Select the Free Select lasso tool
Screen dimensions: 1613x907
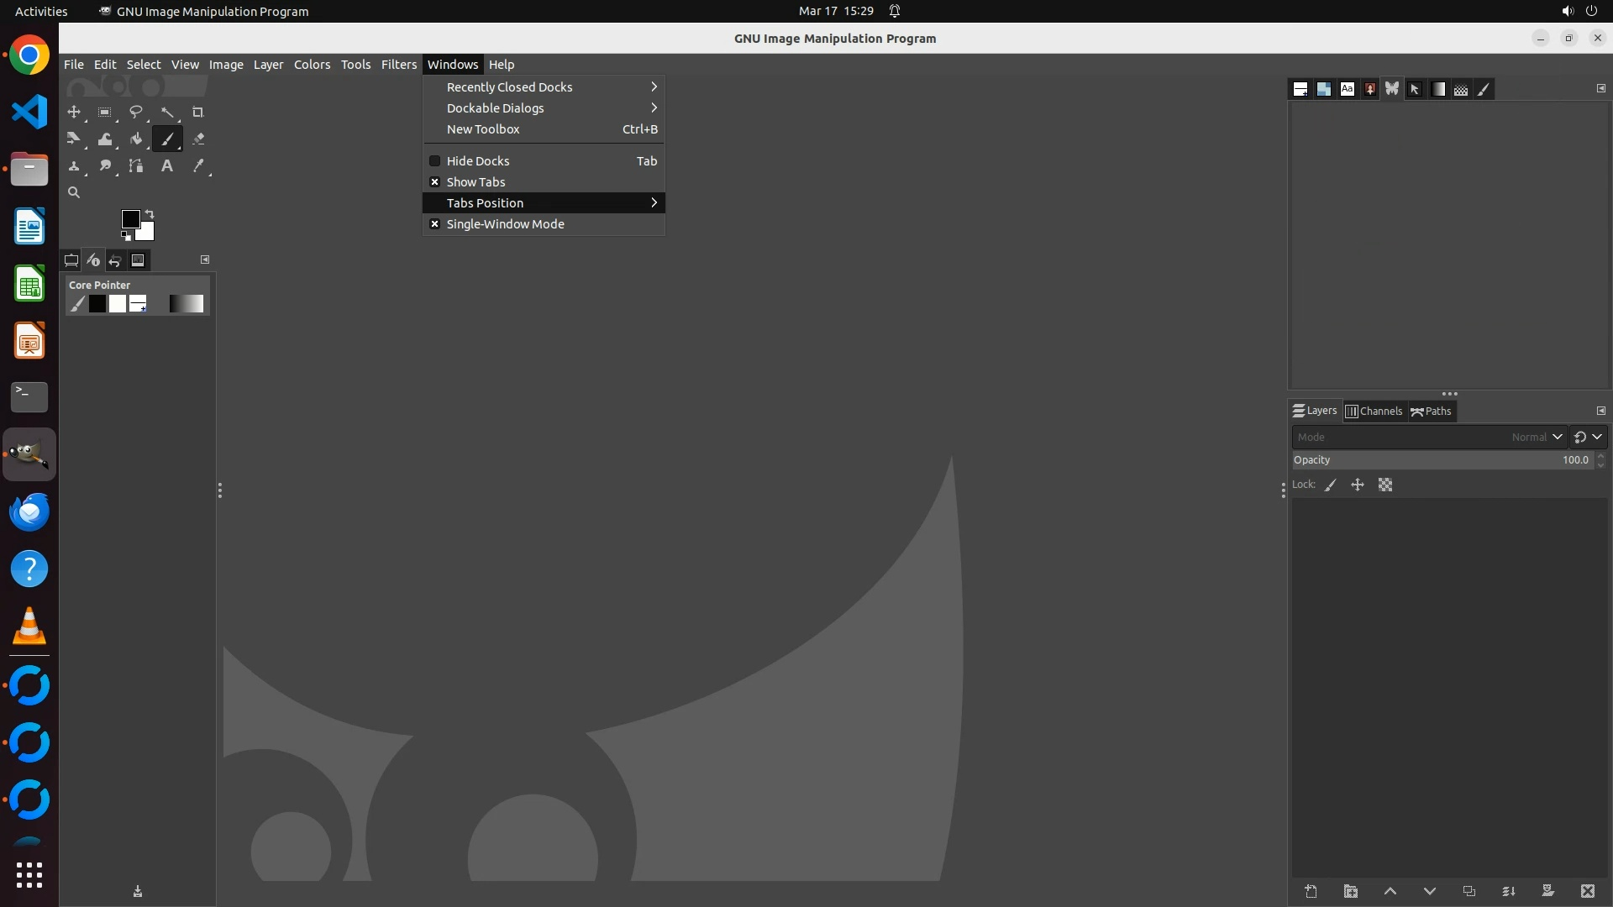pyautogui.click(x=136, y=113)
